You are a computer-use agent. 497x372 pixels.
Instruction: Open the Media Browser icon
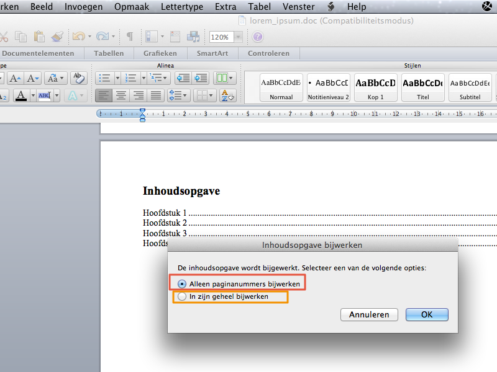tap(193, 37)
